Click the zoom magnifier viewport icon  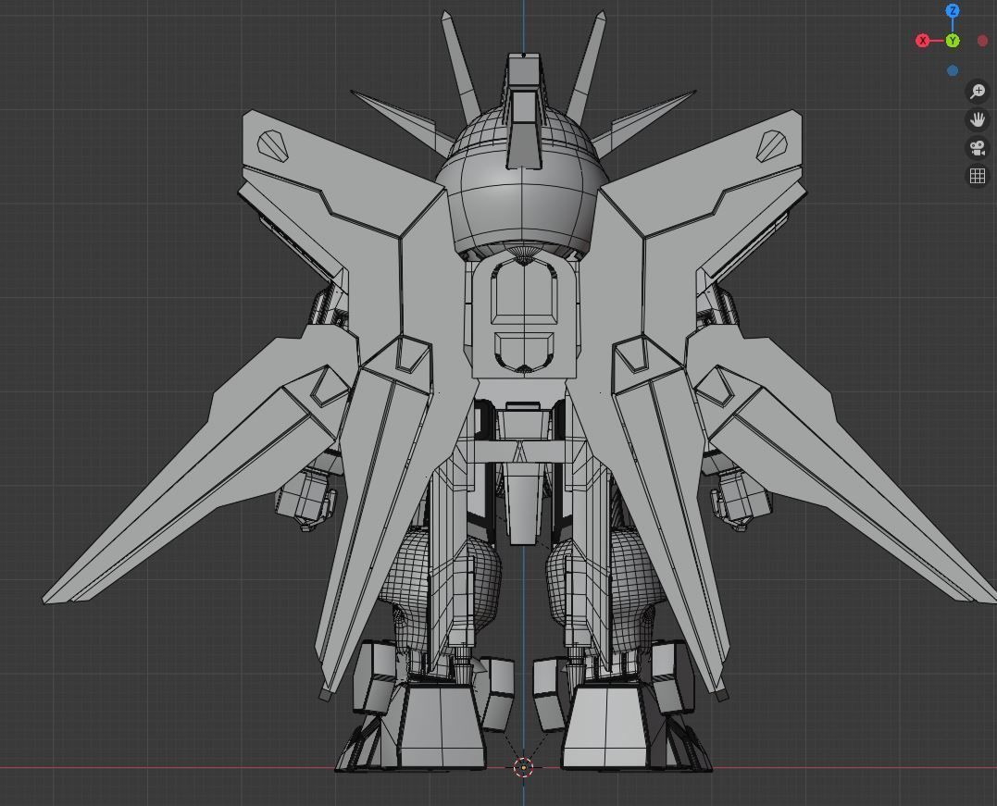pos(978,92)
